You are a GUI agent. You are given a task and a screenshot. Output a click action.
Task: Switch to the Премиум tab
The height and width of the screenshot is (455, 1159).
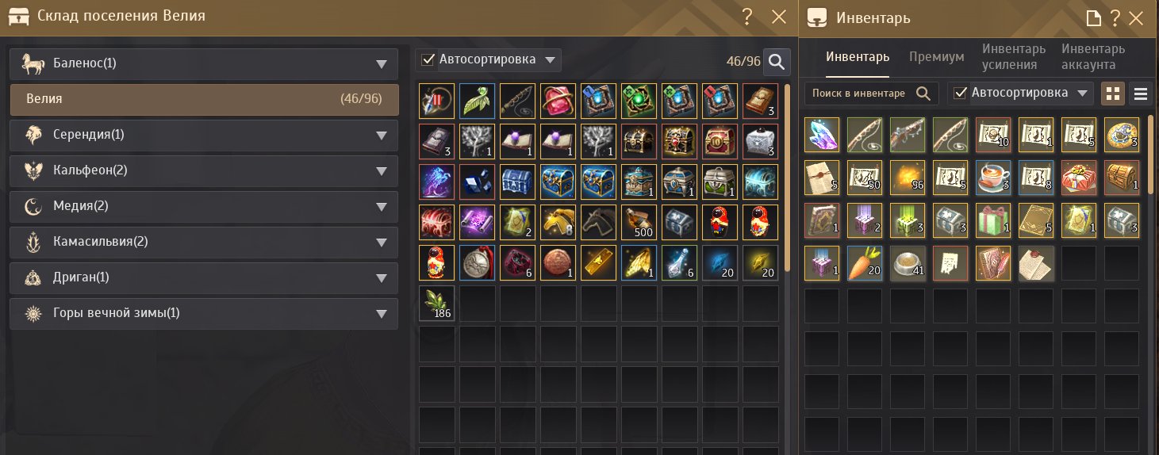click(x=937, y=57)
